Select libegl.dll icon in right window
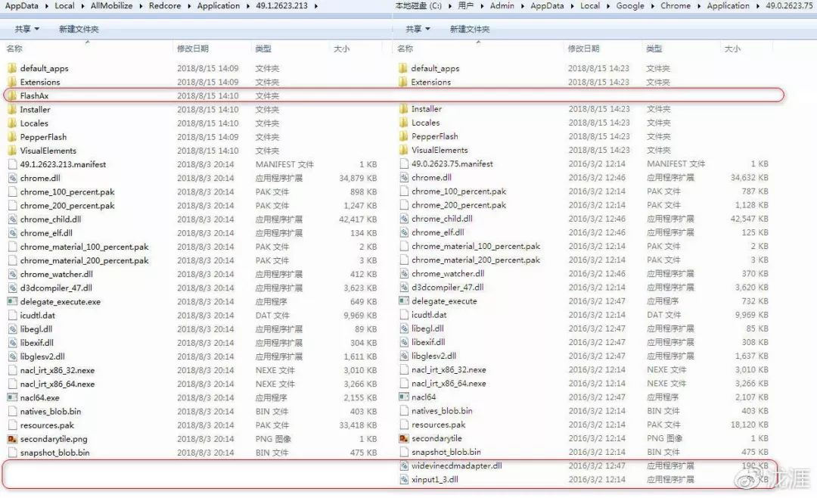The width and height of the screenshot is (817, 498). pyautogui.click(x=403, y=328)
